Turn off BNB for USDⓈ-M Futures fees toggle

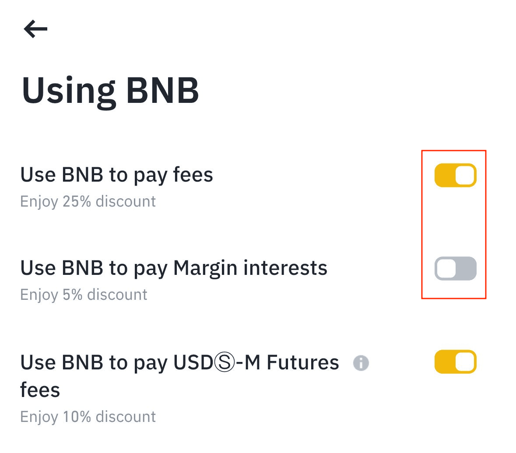455,362
